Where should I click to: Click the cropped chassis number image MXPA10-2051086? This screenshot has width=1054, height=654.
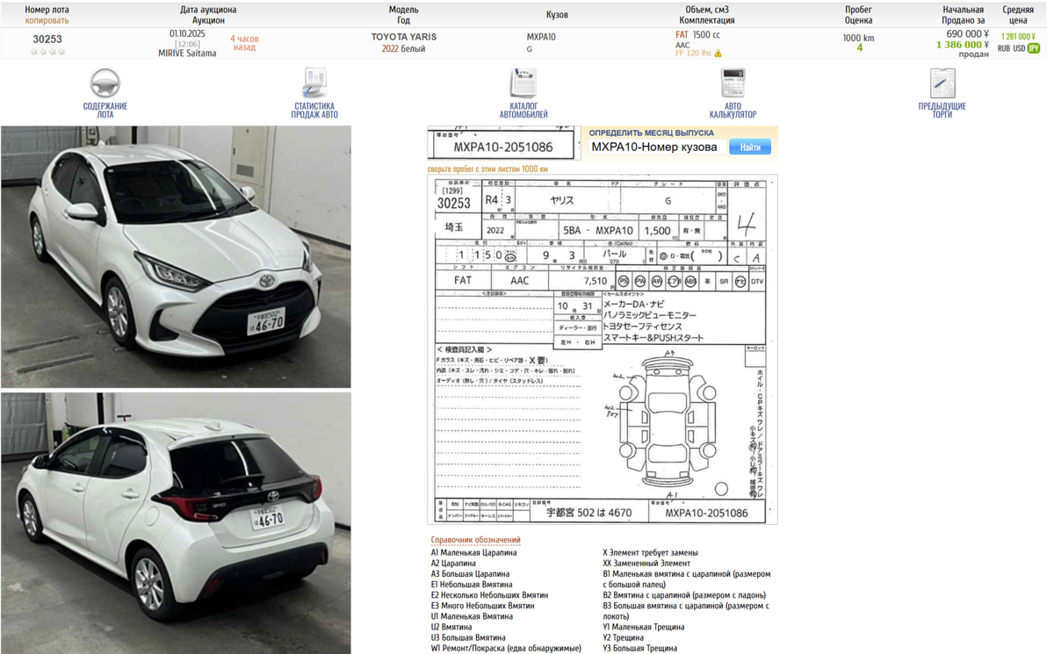(x=504, y=142)
